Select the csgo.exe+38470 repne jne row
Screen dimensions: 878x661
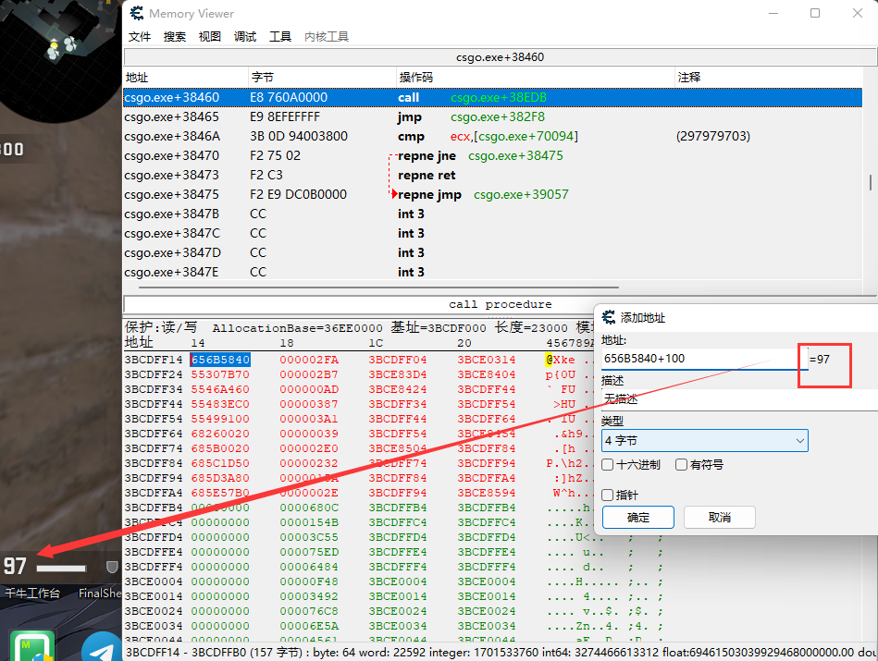click(x=493, y=155)
